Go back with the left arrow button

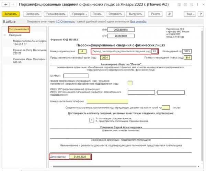(x=5, y=4)
